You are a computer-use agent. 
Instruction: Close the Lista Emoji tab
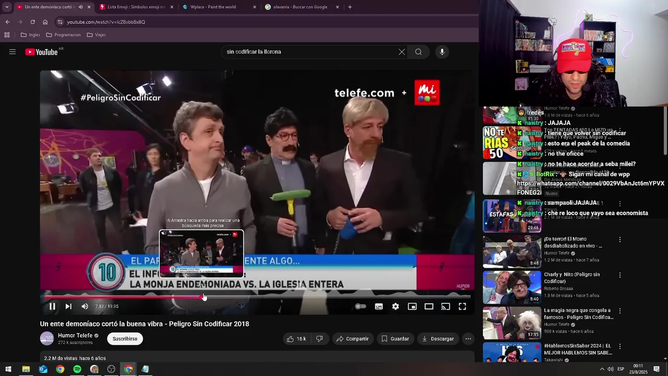pos(172,7)
